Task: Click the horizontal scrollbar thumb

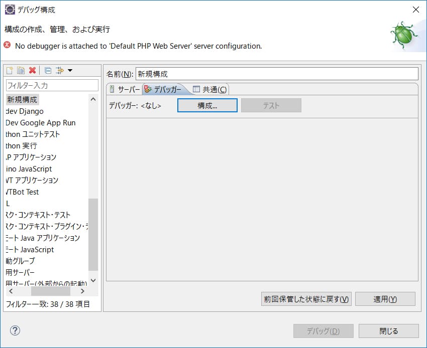Action: pyautogui.click(x=51, y=291)
